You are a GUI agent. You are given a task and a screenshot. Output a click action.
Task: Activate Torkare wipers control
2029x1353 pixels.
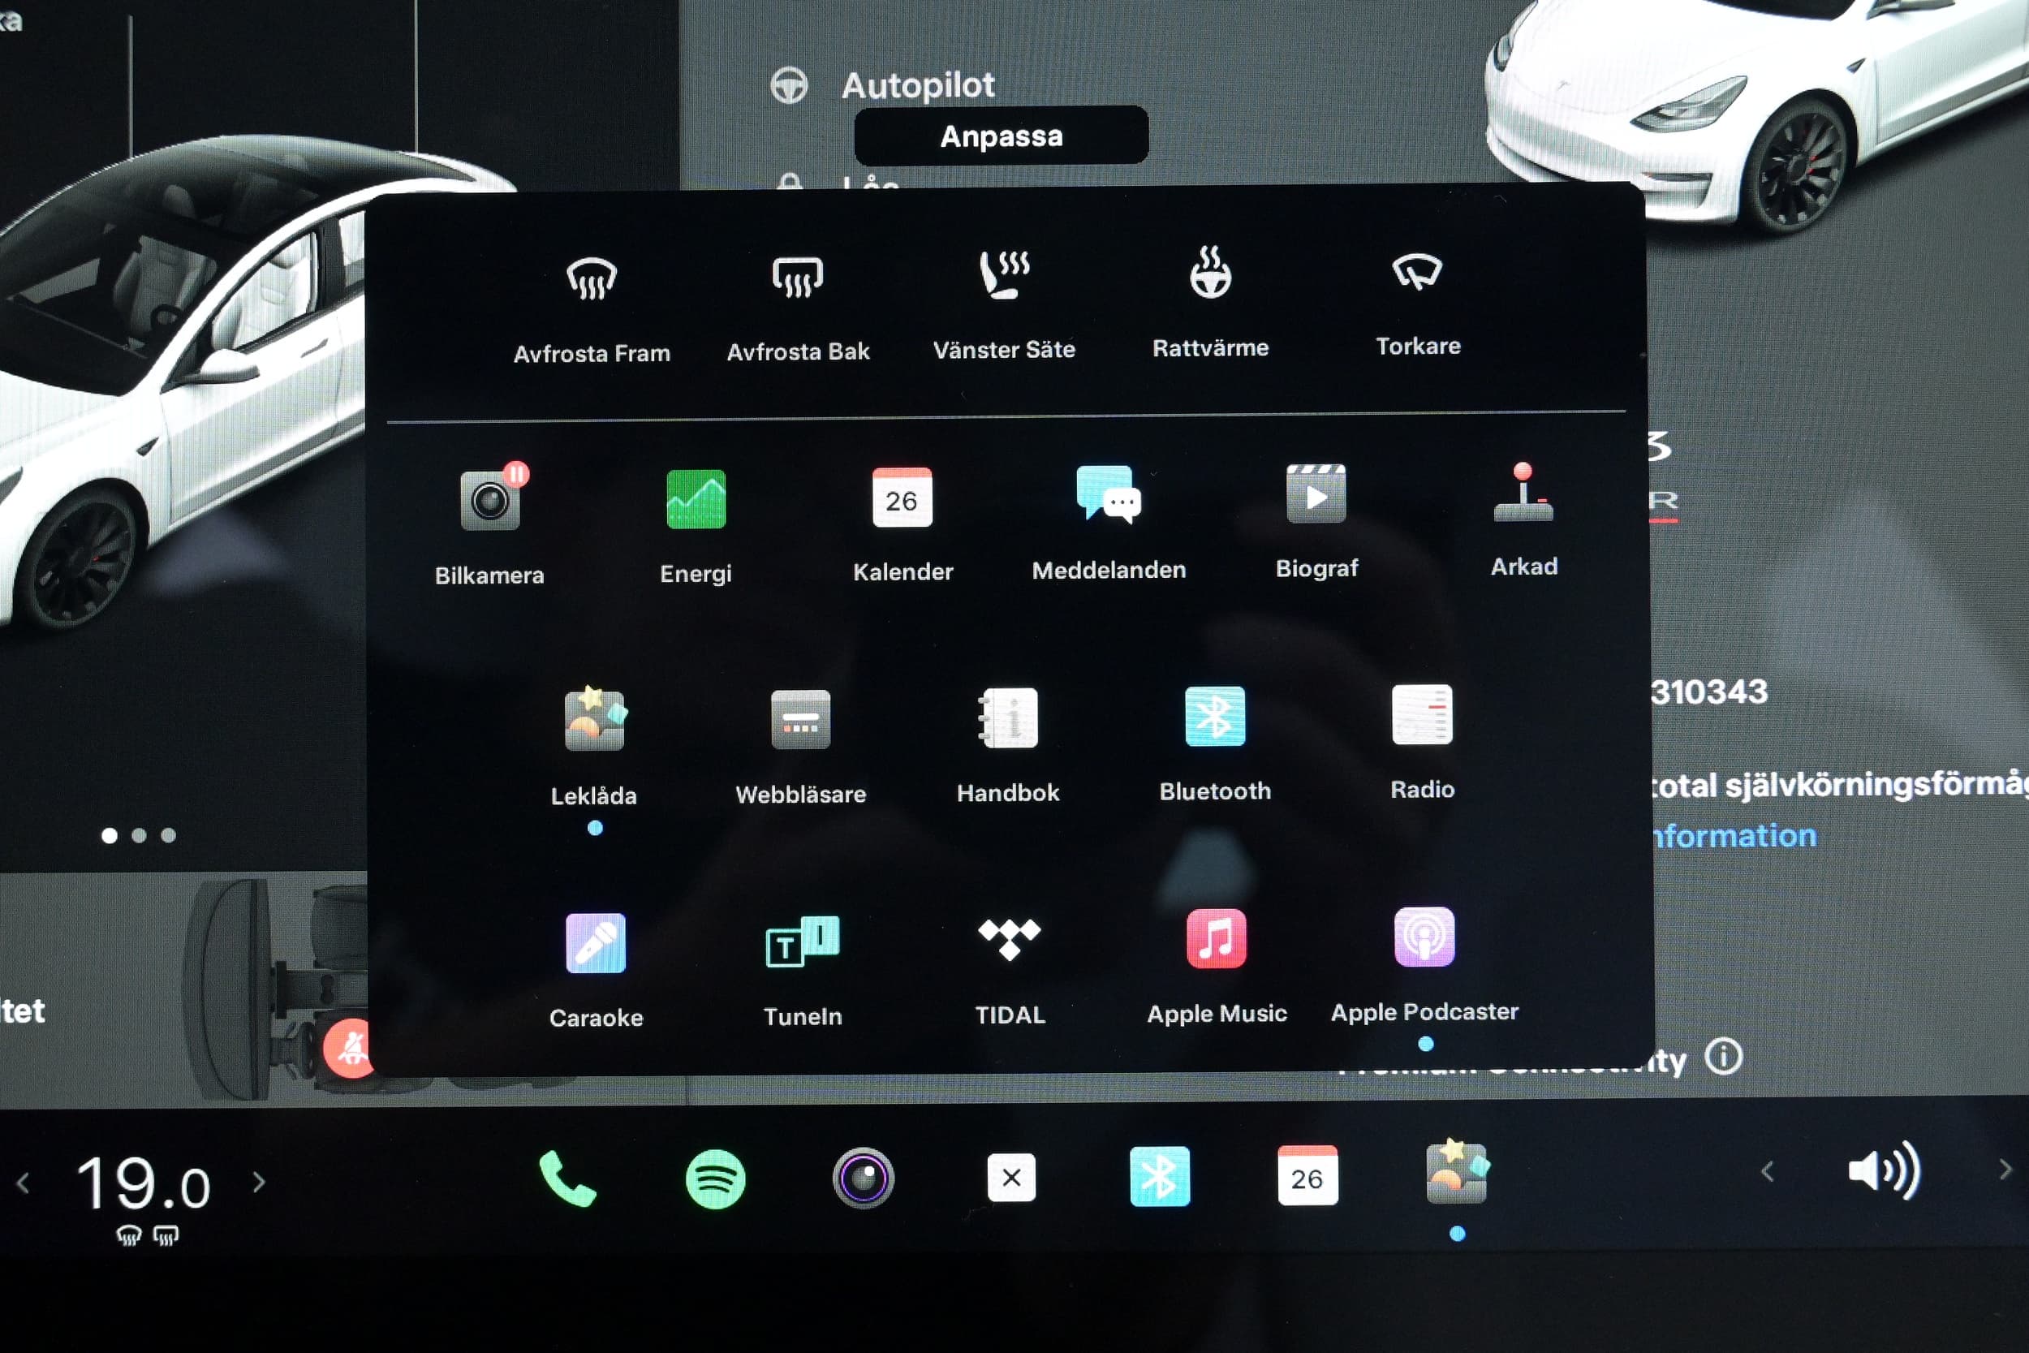pos(1417,302)
